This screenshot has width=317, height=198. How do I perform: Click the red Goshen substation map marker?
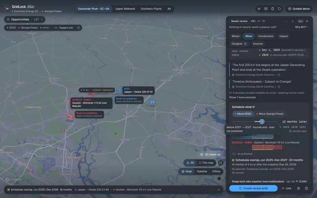tap(70, 117)
